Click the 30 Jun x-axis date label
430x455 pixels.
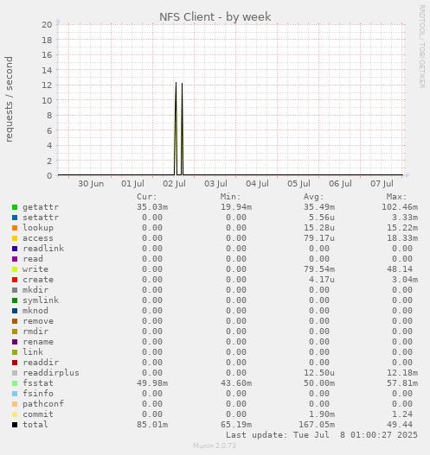91,184
